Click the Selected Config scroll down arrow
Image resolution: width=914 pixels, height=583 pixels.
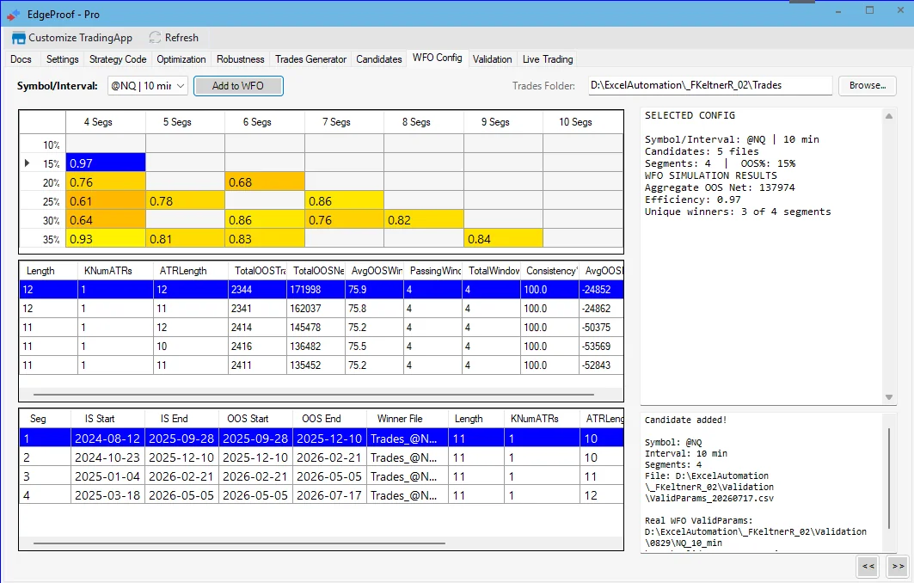(889, 397)
